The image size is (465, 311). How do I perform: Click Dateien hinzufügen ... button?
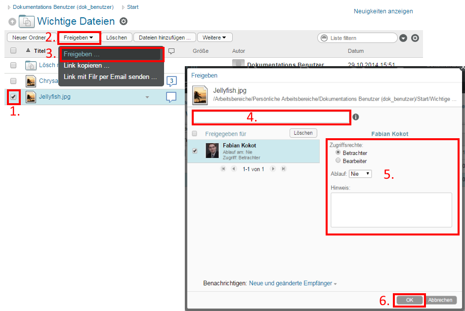[165, 38]
